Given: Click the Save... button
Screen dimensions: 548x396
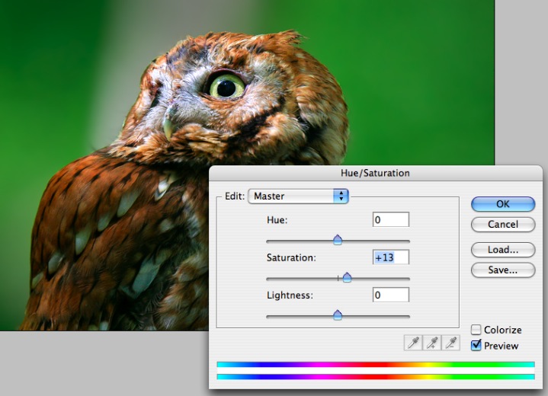Looking at the screenshot, I should tap(503, 270).
